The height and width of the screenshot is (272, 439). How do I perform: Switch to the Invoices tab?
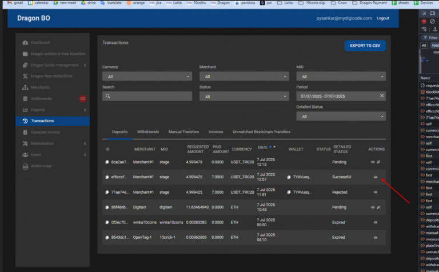click(216, 132)
